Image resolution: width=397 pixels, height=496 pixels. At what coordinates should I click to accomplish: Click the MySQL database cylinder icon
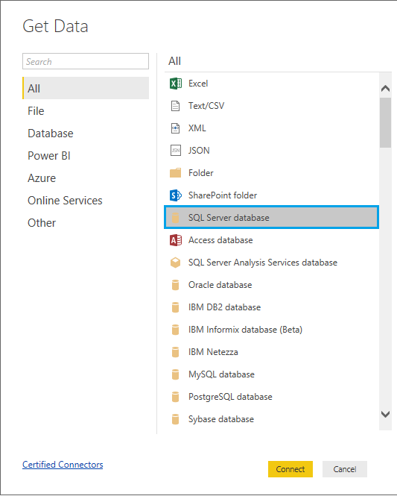pyautogui.click(x=175, y=374)
